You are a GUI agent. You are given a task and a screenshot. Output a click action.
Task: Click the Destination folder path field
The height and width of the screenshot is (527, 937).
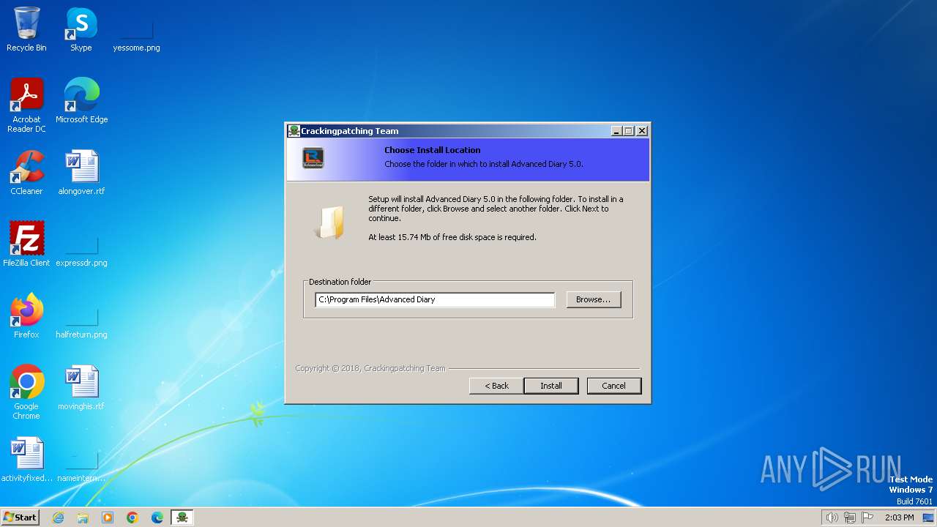(x=435, y=299)
